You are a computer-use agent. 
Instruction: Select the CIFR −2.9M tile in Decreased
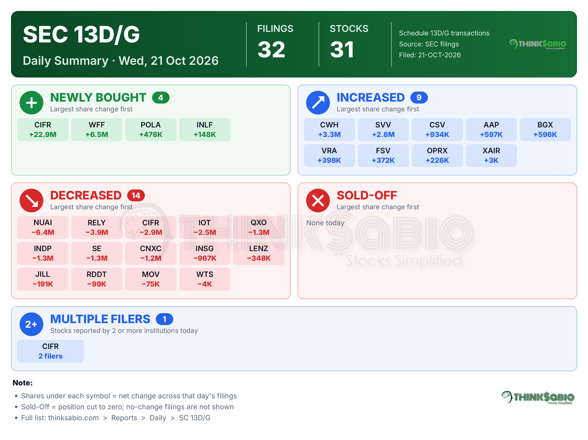tap(151, 227)
